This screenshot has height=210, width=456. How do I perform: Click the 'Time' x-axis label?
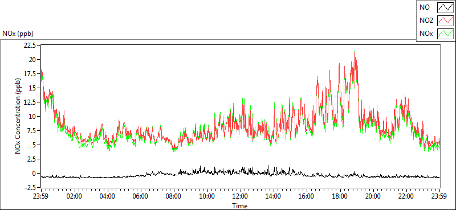pyautogui.click(x=240, y=206)
